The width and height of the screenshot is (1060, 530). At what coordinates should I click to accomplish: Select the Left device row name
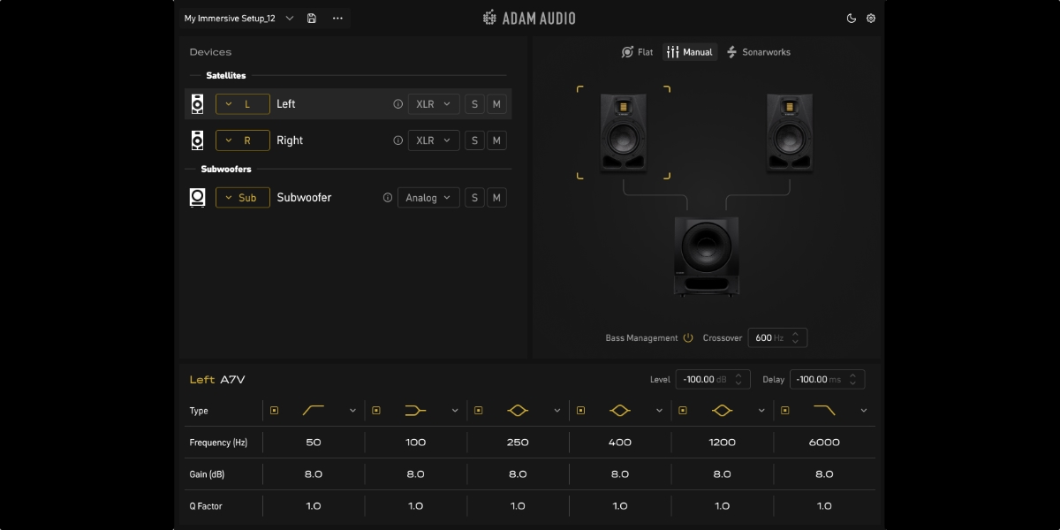[x=286, y=104]
